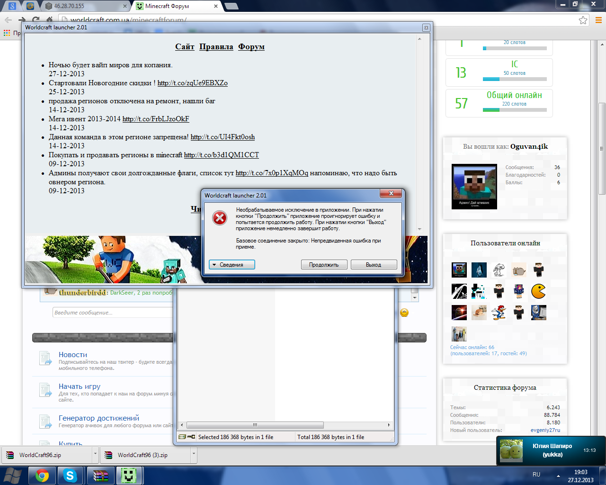
Task: Open the Сайт link in launcher
Action: click(185, 46)
